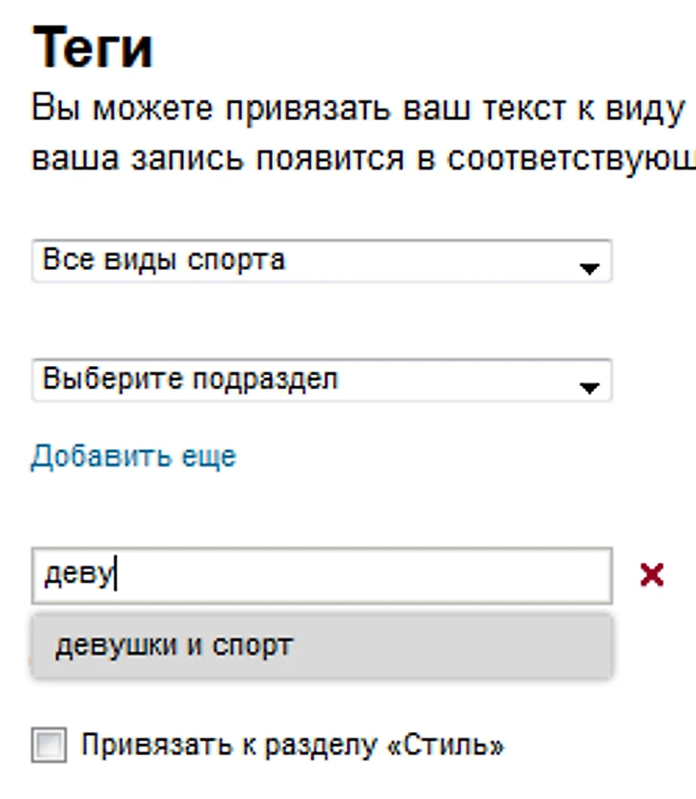Click the «Добавить еще» link
Viewport: 696px width, 799px height.
133,457
